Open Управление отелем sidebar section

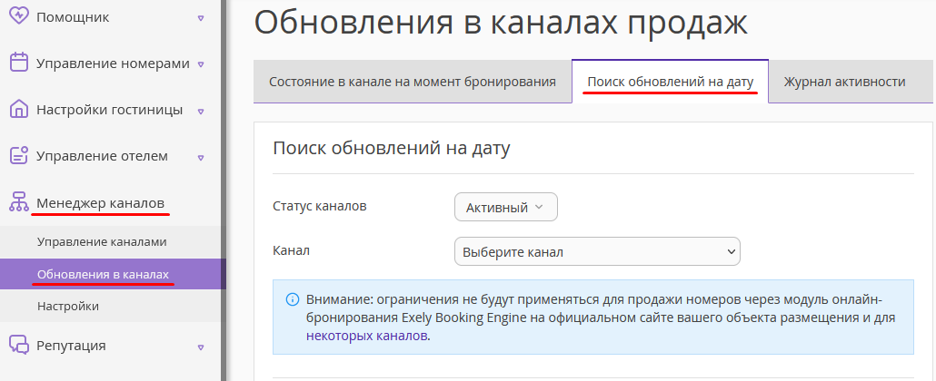102,156
